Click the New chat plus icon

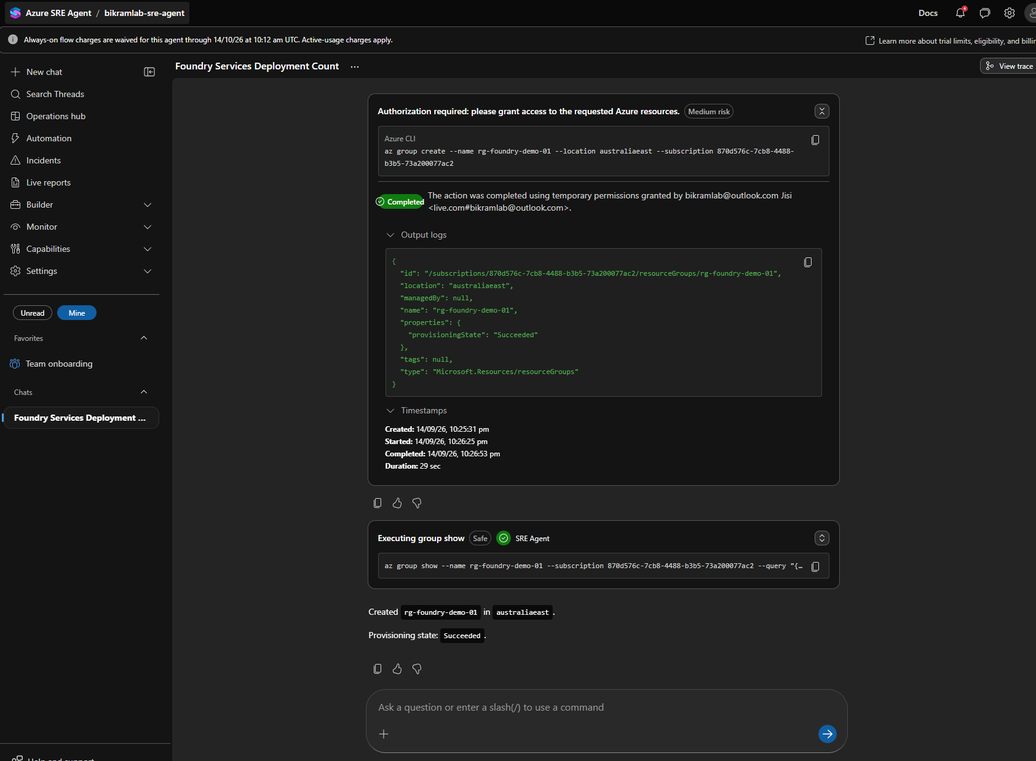pyautogui.click(x=15, y=72)
